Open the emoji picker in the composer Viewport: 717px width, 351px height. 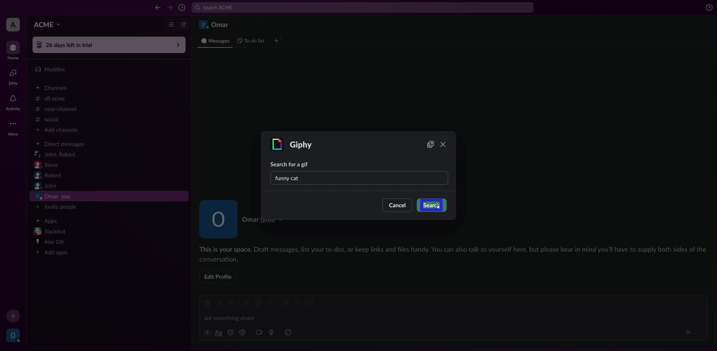[x=230, y=332]
